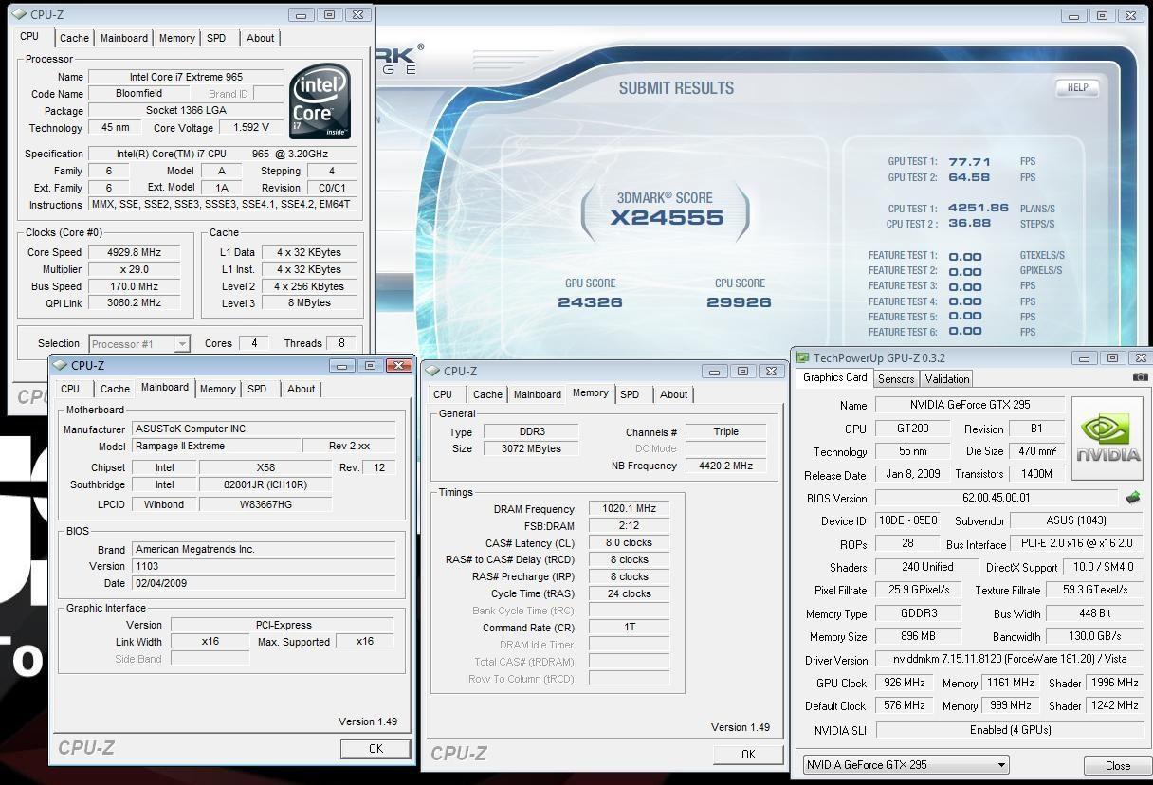The width and height of the screenshot is (1153, 785).
Task: Click the GPU score 24326
Action: click(590, 302)
